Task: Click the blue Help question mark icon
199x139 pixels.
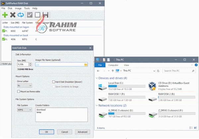Action: tap(196, 65)
